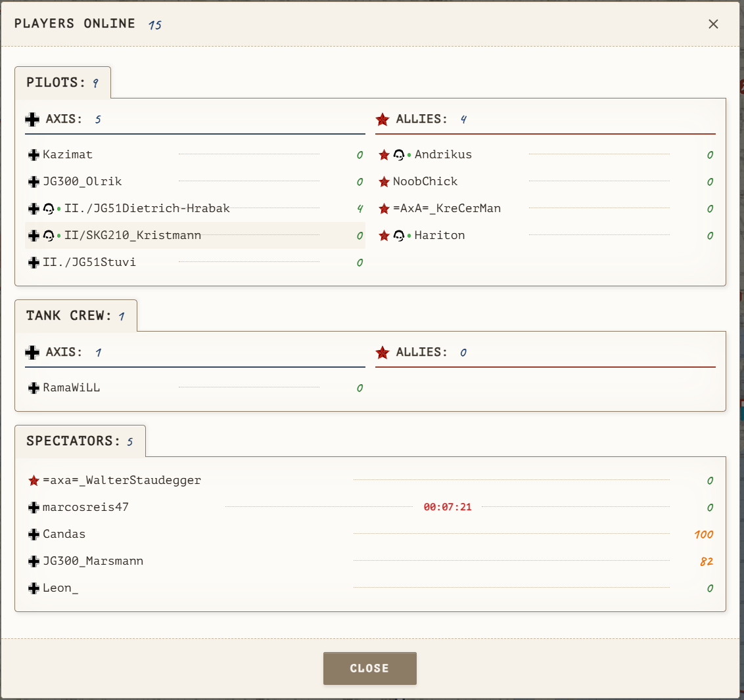Select the Spectators tab
The width and height of the screenshot is (744, 700).
tap(80, 441)
